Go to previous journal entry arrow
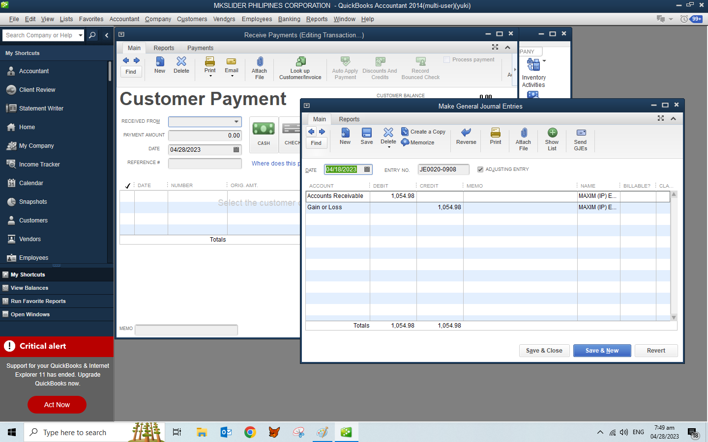 tap(311, 132)
